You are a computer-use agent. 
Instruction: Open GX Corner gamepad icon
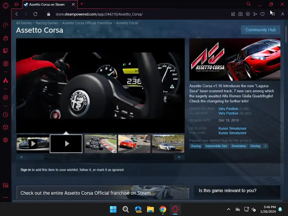click(17, 4)
